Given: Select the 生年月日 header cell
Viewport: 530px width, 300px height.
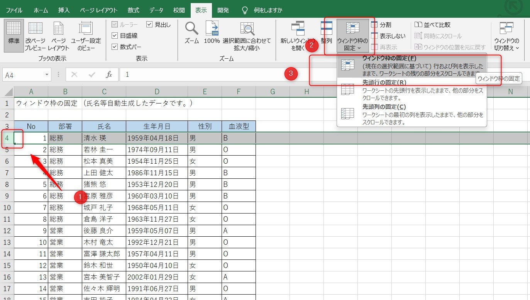Looking at the screenshot, I should pos(157,126).
